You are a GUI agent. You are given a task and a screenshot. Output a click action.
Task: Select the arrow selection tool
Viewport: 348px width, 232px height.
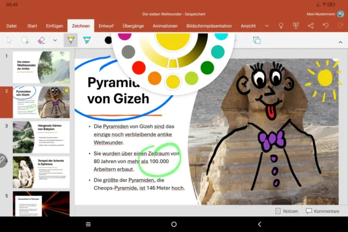pos(9,40)
